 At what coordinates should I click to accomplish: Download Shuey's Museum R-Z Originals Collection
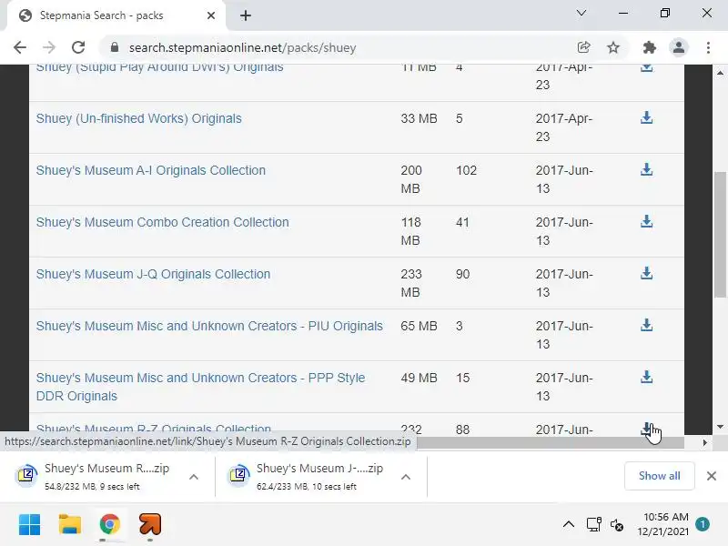click(646, 430)
